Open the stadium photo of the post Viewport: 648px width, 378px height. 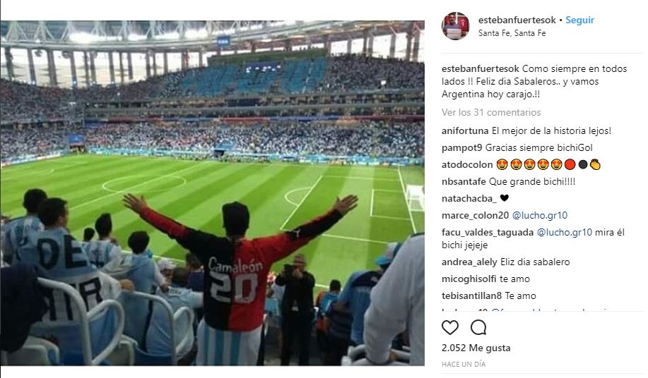pos(213,193)
